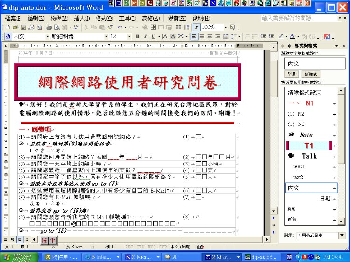Undo the last action
This screenshot has height=262, width=350.
[120, 27]
